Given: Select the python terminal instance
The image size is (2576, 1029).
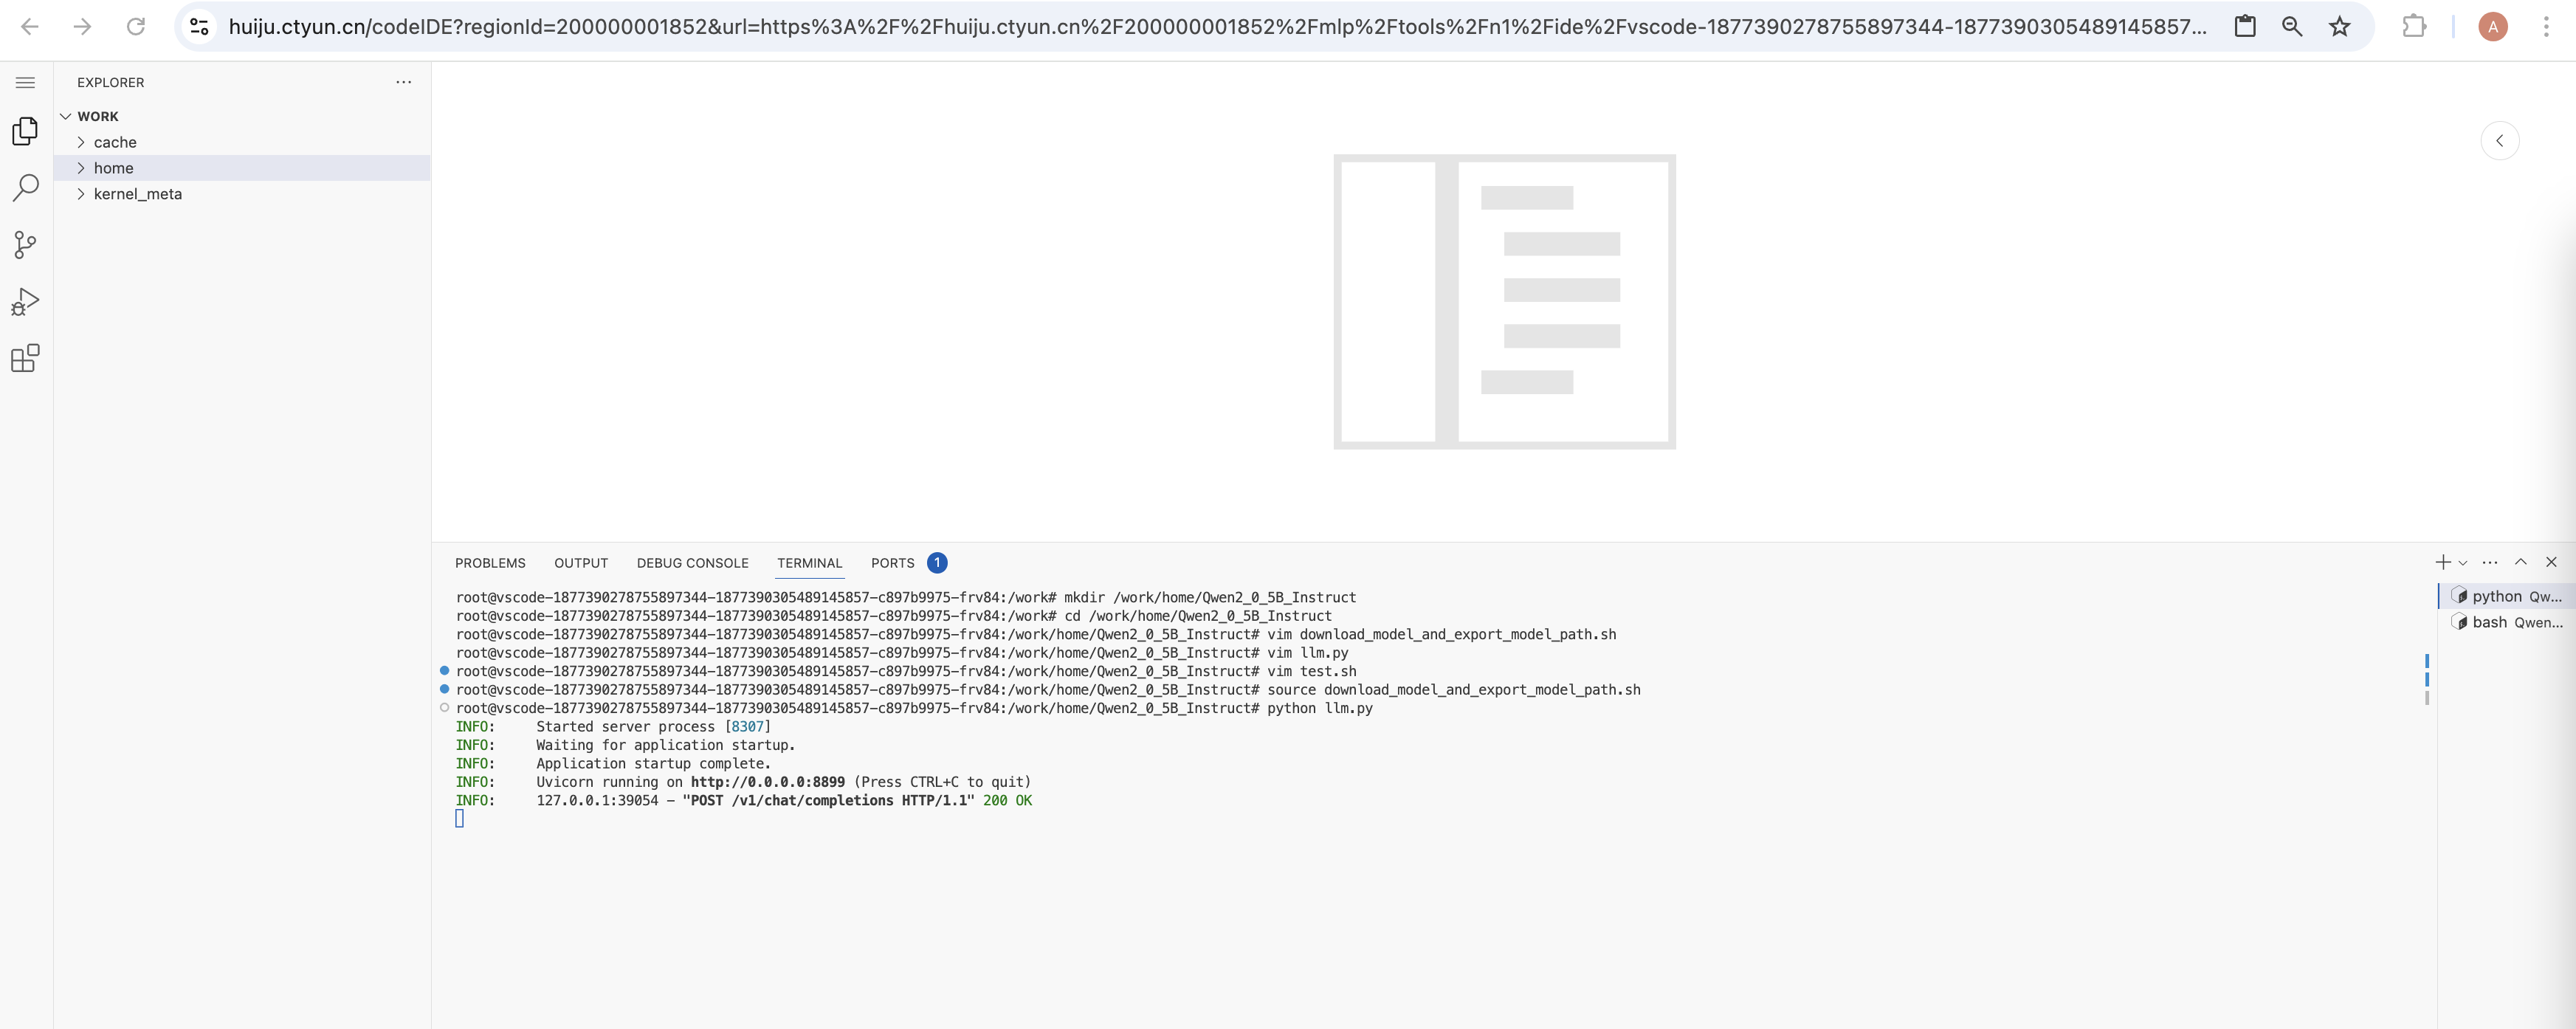Looking at the screenshot, I should coord(2506,596).
